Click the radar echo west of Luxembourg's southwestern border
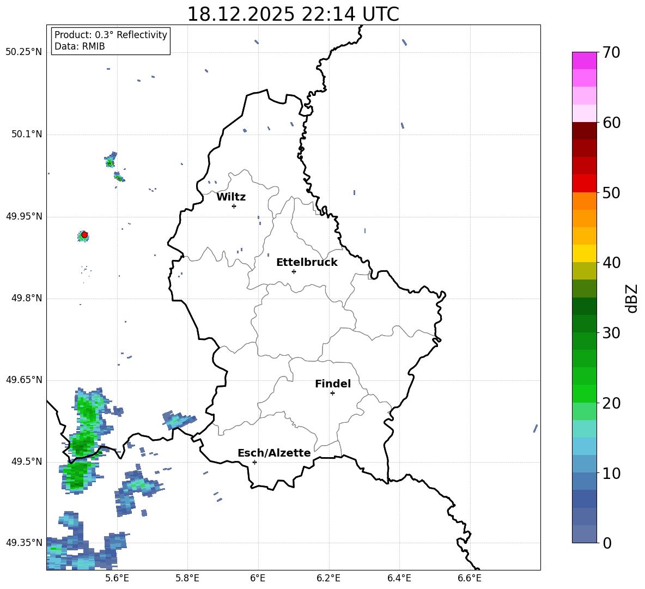Screen dimensions: 645x589 coord(179,420)
